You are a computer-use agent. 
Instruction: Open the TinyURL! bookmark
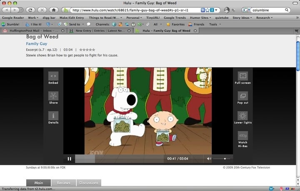pyautogui.click(x=153, y=18)
